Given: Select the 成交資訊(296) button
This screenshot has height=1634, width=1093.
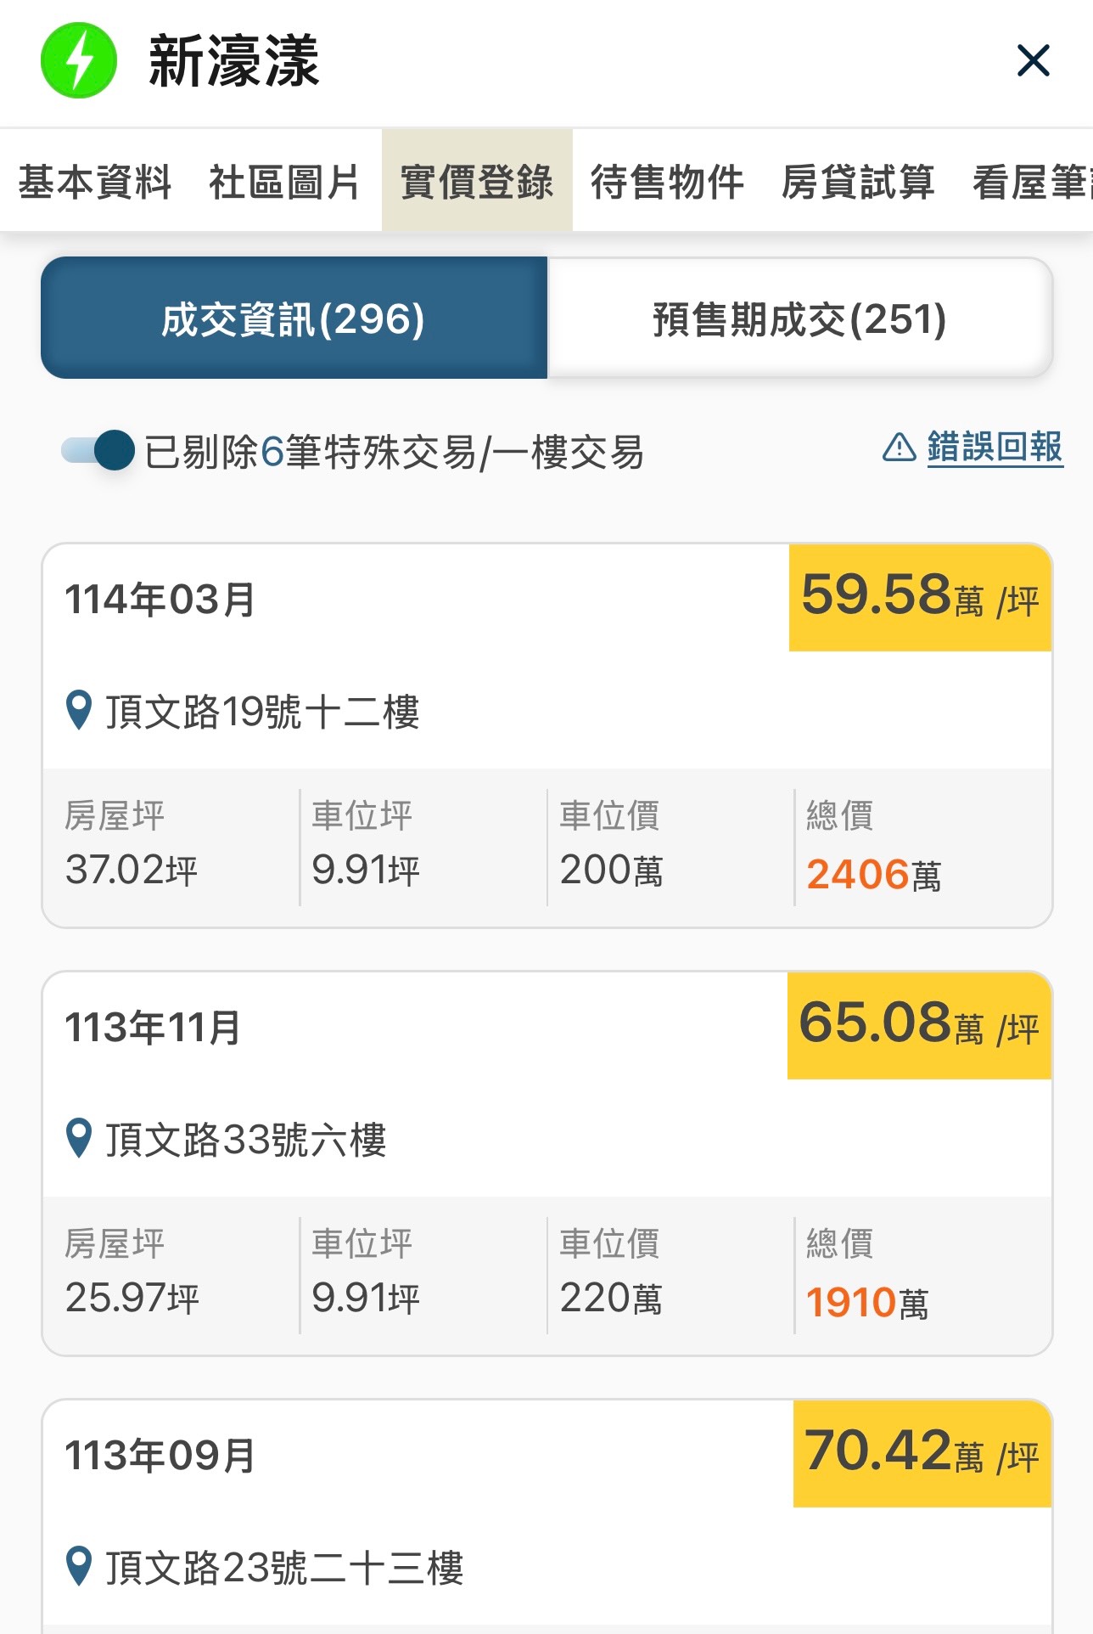Looking at the screenshot, I should [294, 318].
